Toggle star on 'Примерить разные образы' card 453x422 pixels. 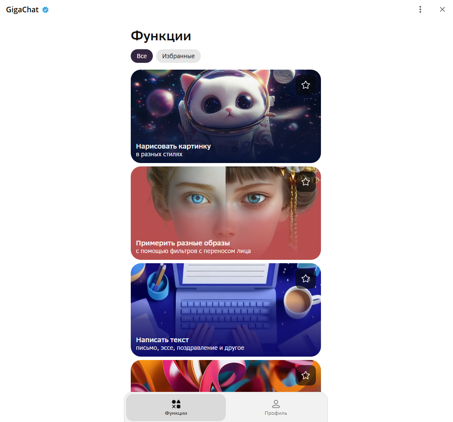[305, 182]
